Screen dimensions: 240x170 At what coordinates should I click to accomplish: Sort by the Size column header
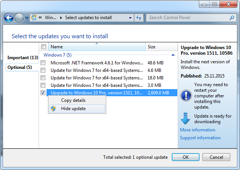point(161,47)
